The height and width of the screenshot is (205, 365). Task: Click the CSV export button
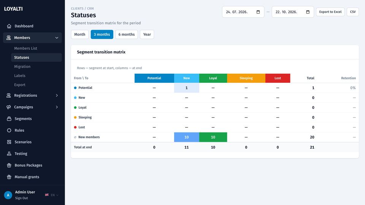click(353, 12)
